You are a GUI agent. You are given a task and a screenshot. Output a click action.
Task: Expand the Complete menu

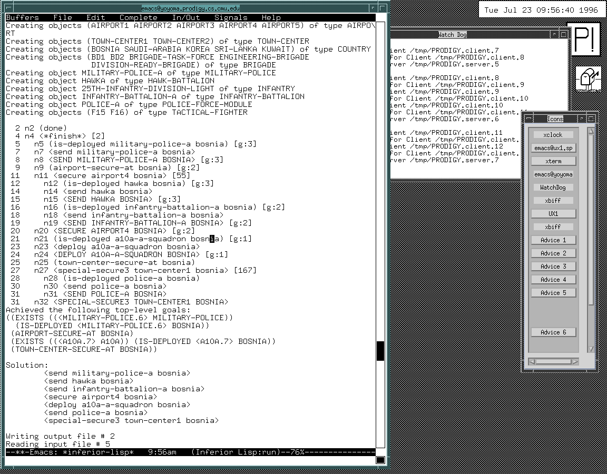(138, 17)
